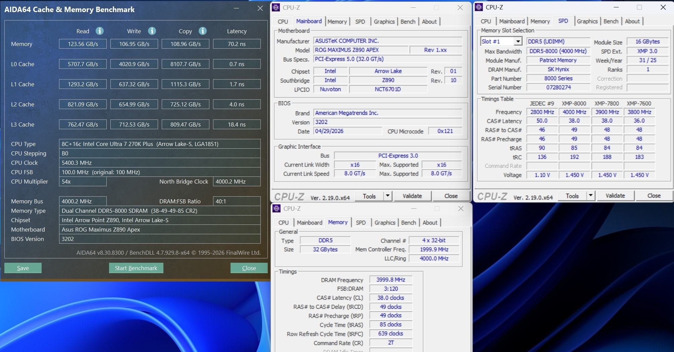Select CPU tab in CPU-Z Memory window

point(283,222)
